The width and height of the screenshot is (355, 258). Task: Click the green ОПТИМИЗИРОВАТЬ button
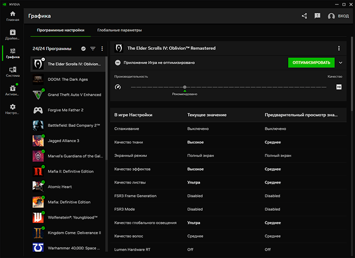pyautogui.click(x=311, y=63)
